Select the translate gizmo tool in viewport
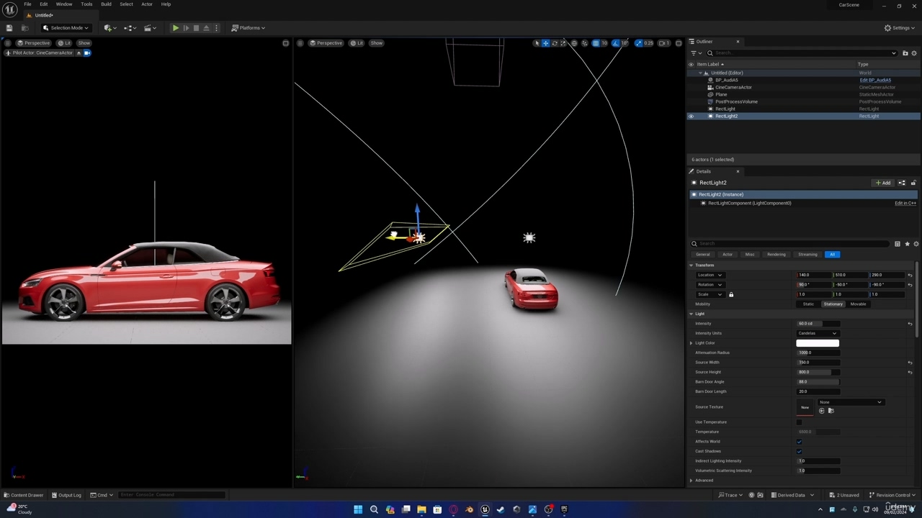This screenshot has height=518, width=922. (545, 43)
